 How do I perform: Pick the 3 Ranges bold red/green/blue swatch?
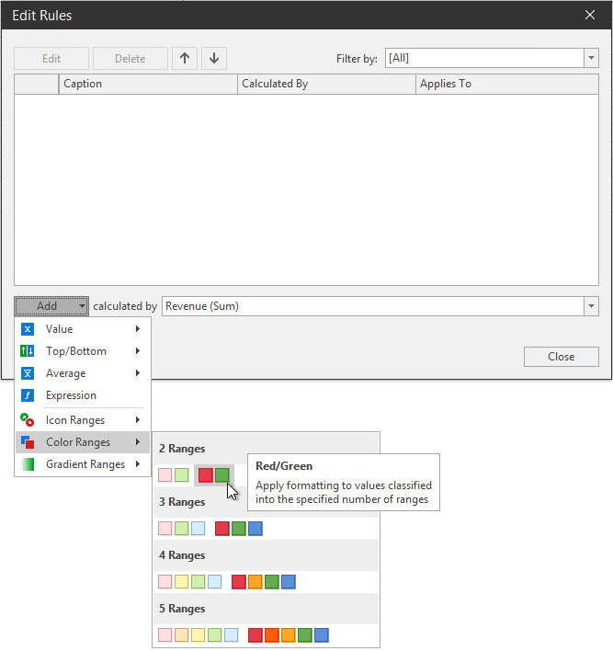tap(239, 529)
